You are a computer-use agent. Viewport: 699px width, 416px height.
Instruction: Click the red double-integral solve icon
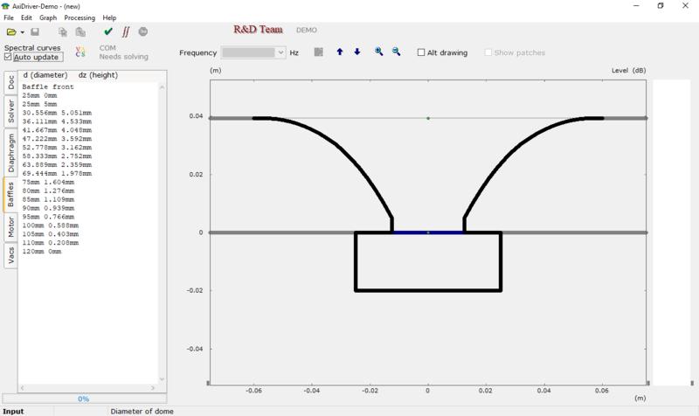point(126,31)
